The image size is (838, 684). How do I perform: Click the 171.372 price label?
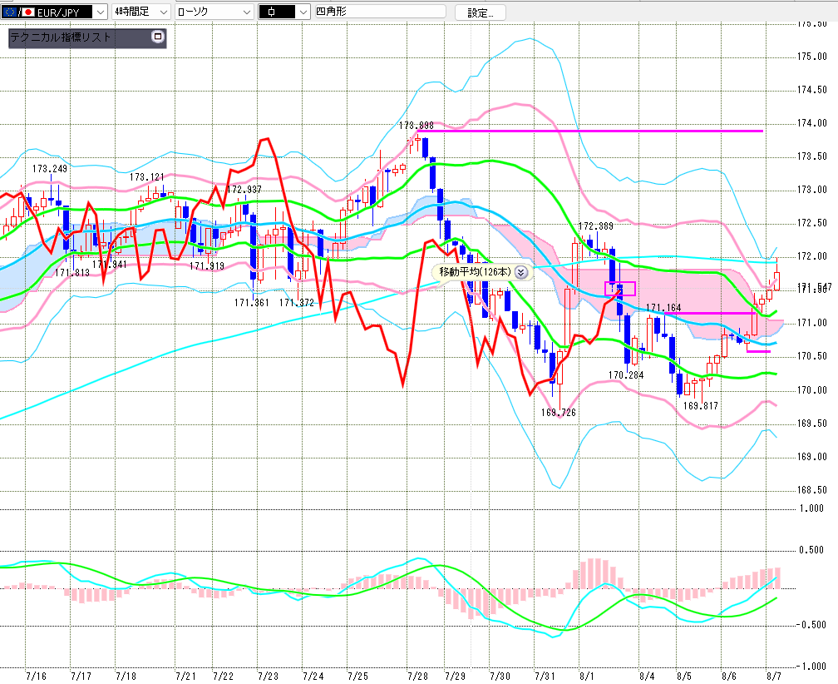(x=297, y=303)
